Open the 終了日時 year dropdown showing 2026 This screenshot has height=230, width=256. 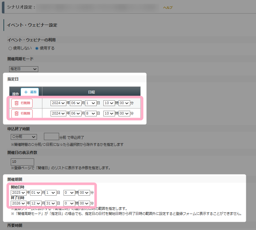click(x=18, y=203)
